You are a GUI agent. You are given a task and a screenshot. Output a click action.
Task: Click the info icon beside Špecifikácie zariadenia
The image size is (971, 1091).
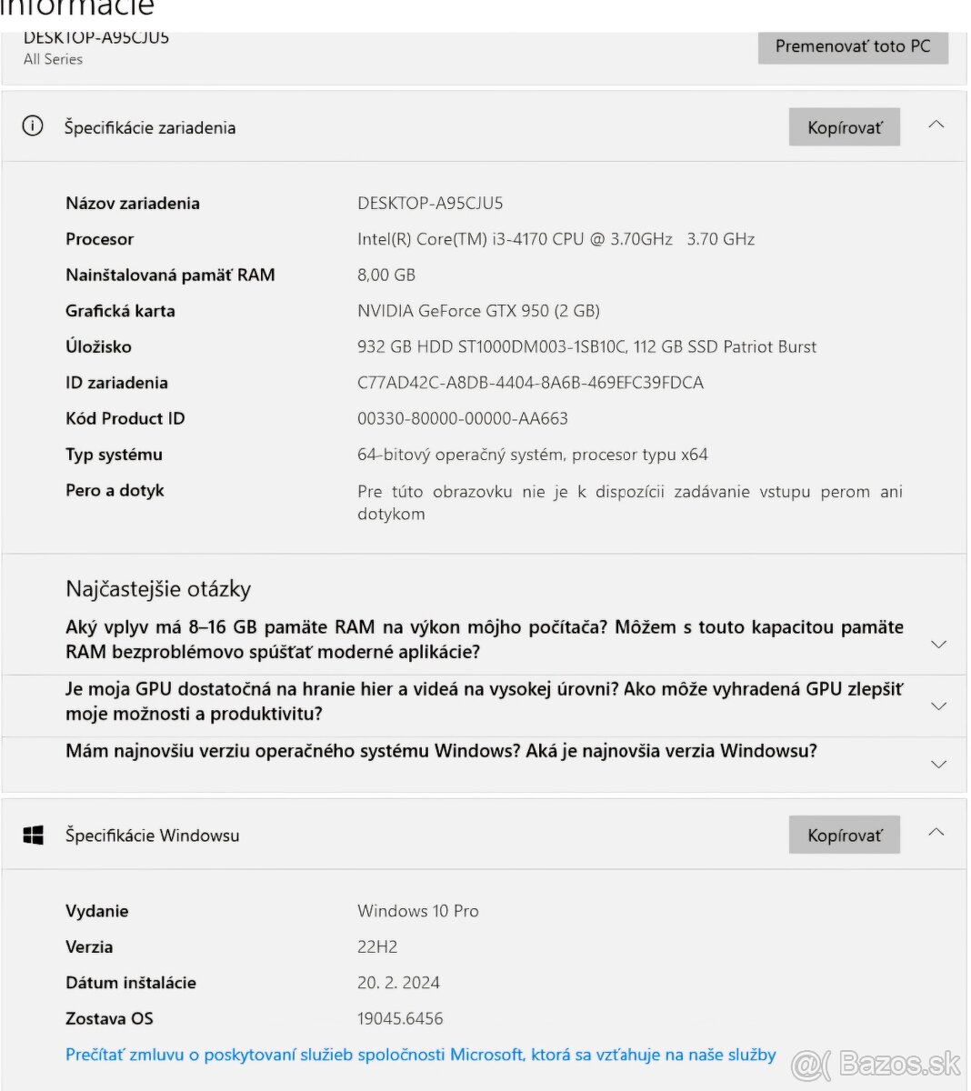pyautogui.click(x=33, y=126)
